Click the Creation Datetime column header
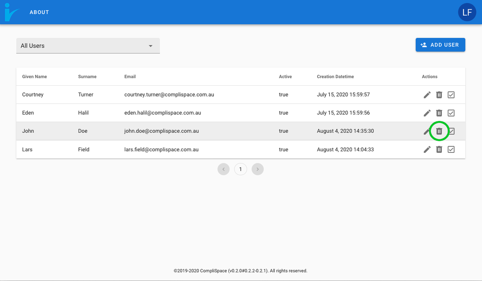This screenshot has width=482, height=281. 335,77
